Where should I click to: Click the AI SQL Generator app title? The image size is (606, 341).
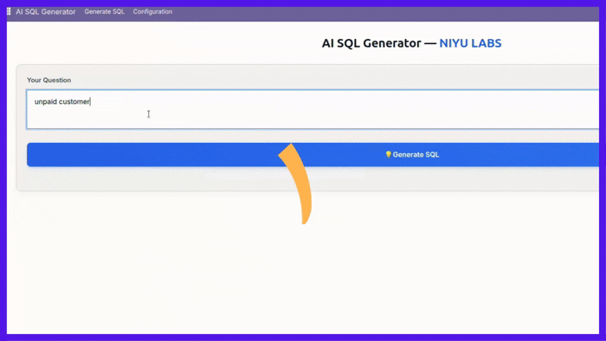(x=46, y=11)
